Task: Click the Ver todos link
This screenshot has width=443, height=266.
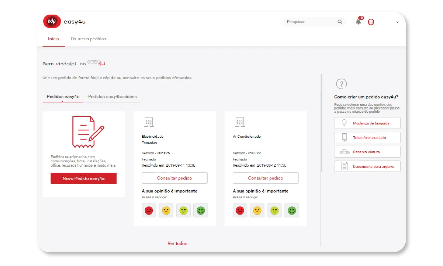Action: 177,243
